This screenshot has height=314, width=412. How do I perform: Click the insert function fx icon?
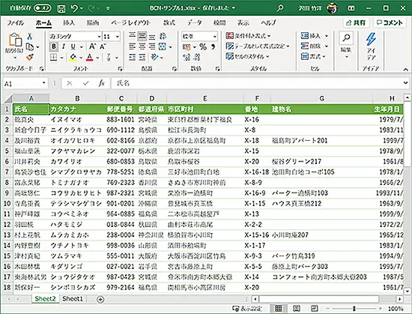coord(101,83)
